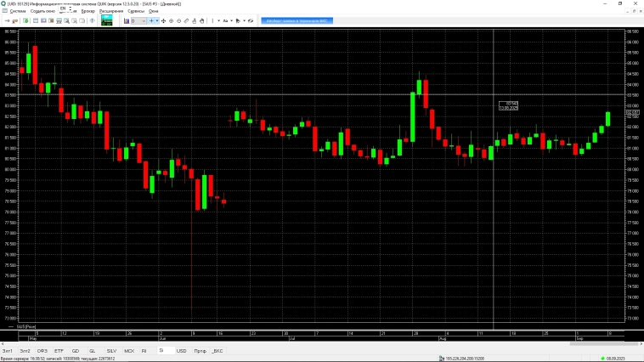Select the ruler measure tool
The width and height of the screenshot is (644, 362).
(186, 20)
